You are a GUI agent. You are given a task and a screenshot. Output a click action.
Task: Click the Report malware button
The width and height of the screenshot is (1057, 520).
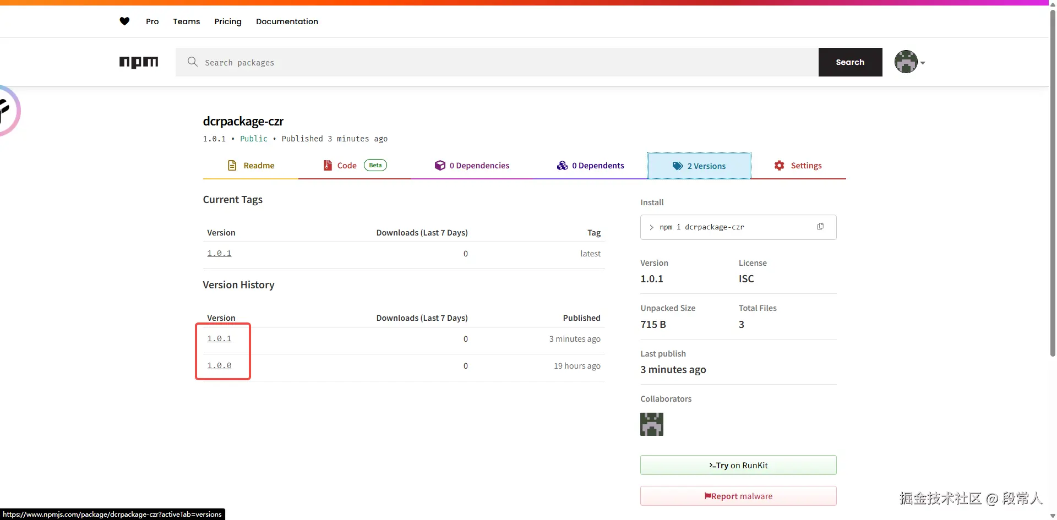pos(738,496)
